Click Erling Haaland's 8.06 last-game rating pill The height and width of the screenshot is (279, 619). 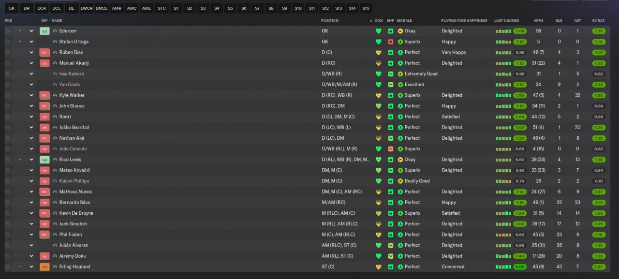tap(520, 267)
